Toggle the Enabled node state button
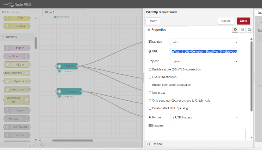The width and height of the screenshot is (262, 150). [x=155, y=144]
